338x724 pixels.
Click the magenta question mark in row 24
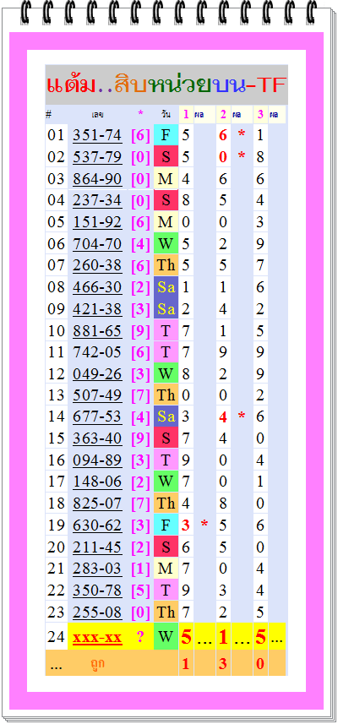pos(140,637)
